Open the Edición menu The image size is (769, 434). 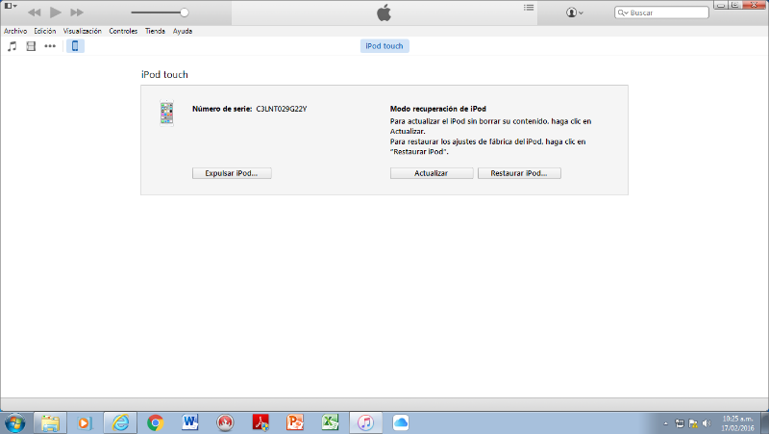[44, 31]
